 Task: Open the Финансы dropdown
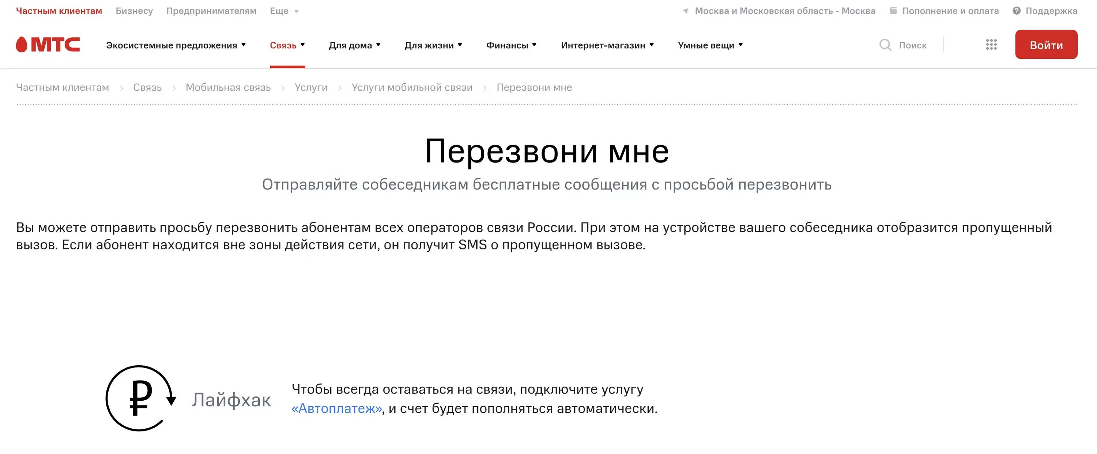click(512, 45)
